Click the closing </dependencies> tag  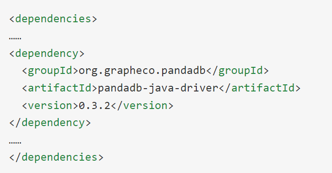tap(56, 157)
